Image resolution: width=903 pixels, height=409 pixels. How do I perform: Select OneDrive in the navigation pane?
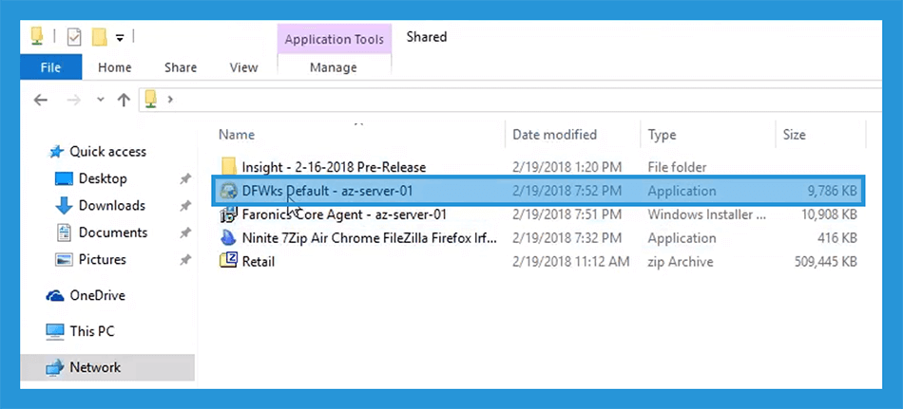tap(97, 296)
